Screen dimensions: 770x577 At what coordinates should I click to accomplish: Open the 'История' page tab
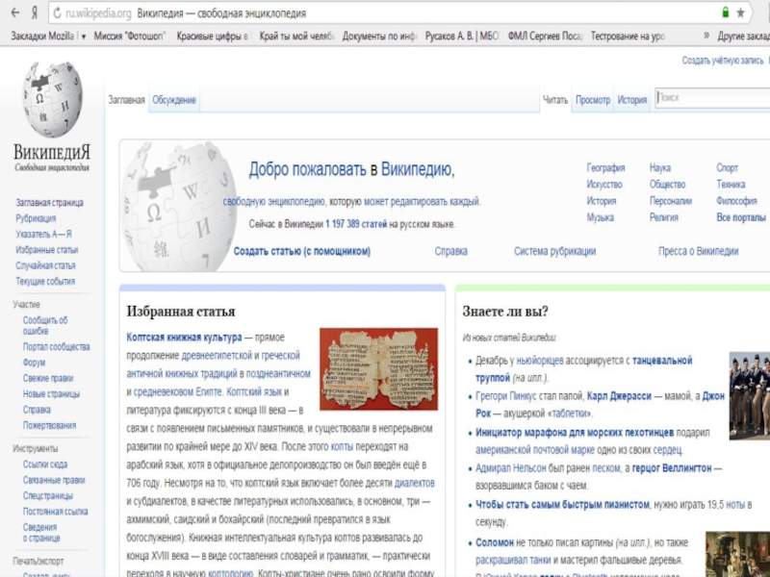[x=632, y=100]
